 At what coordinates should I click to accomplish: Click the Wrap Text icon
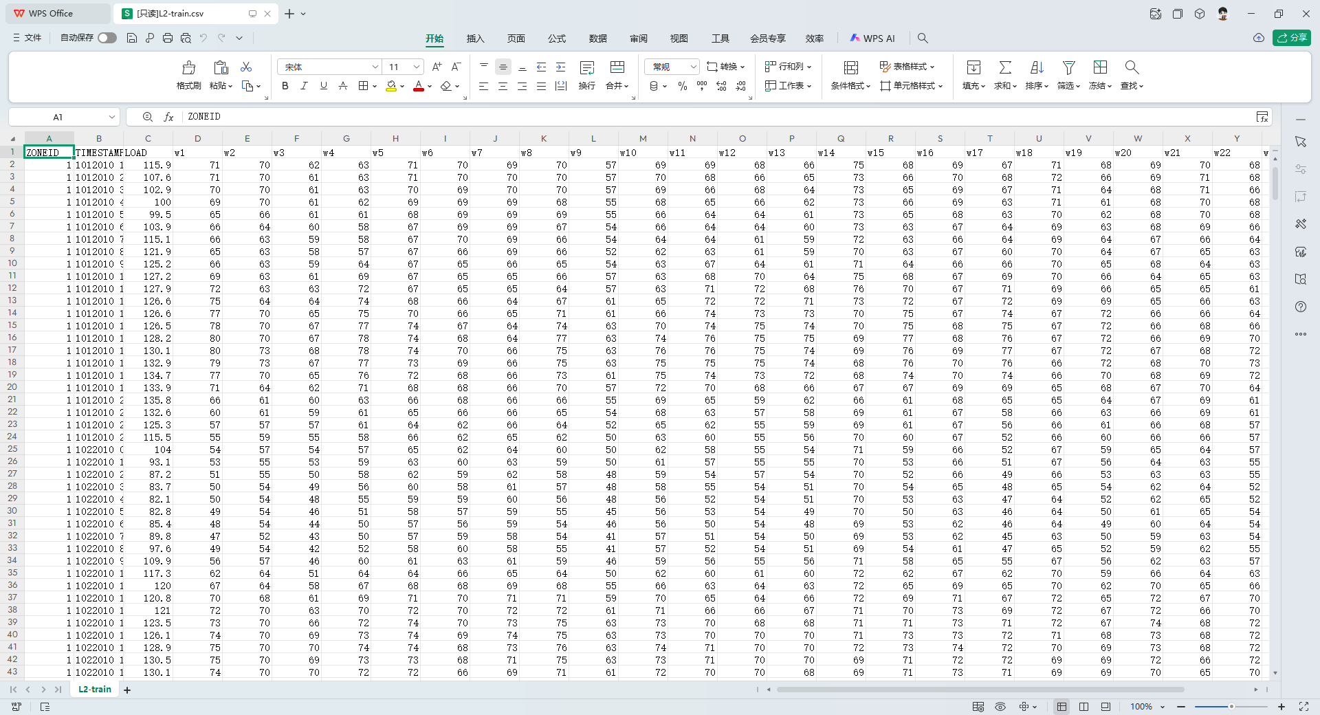pyautogui.click(x=586, y=67)
